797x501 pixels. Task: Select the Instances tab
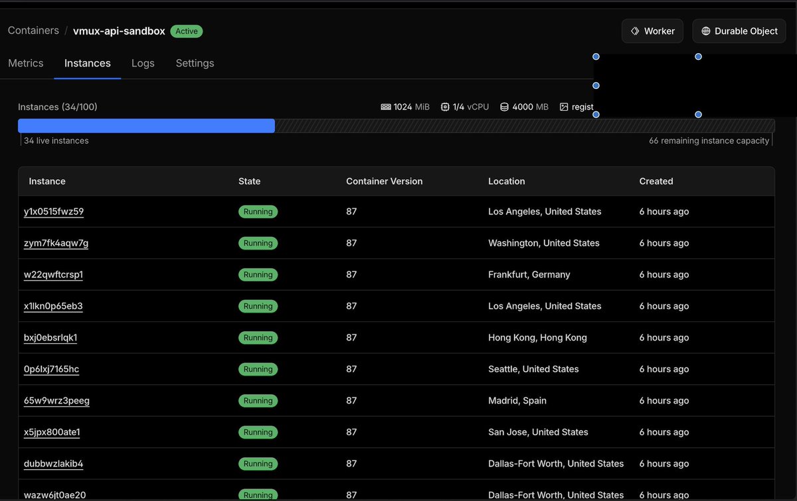pos(87,63)
